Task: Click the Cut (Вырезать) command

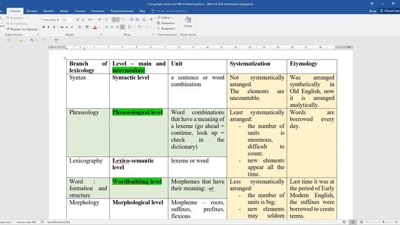Action: tap(15, 18)
